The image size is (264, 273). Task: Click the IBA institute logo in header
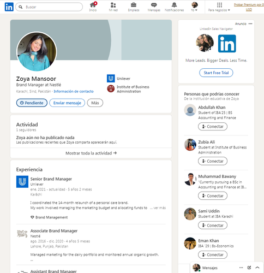(111, 88)
